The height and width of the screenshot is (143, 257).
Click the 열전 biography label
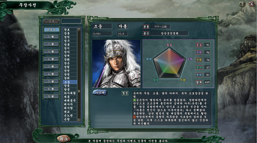coord(125,93)
